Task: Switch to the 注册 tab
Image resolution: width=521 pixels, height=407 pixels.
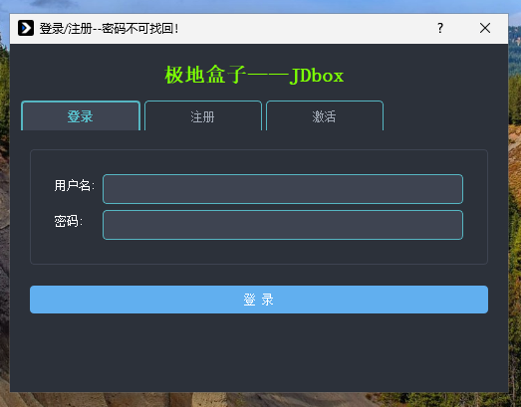Action: tap(203, 115)
